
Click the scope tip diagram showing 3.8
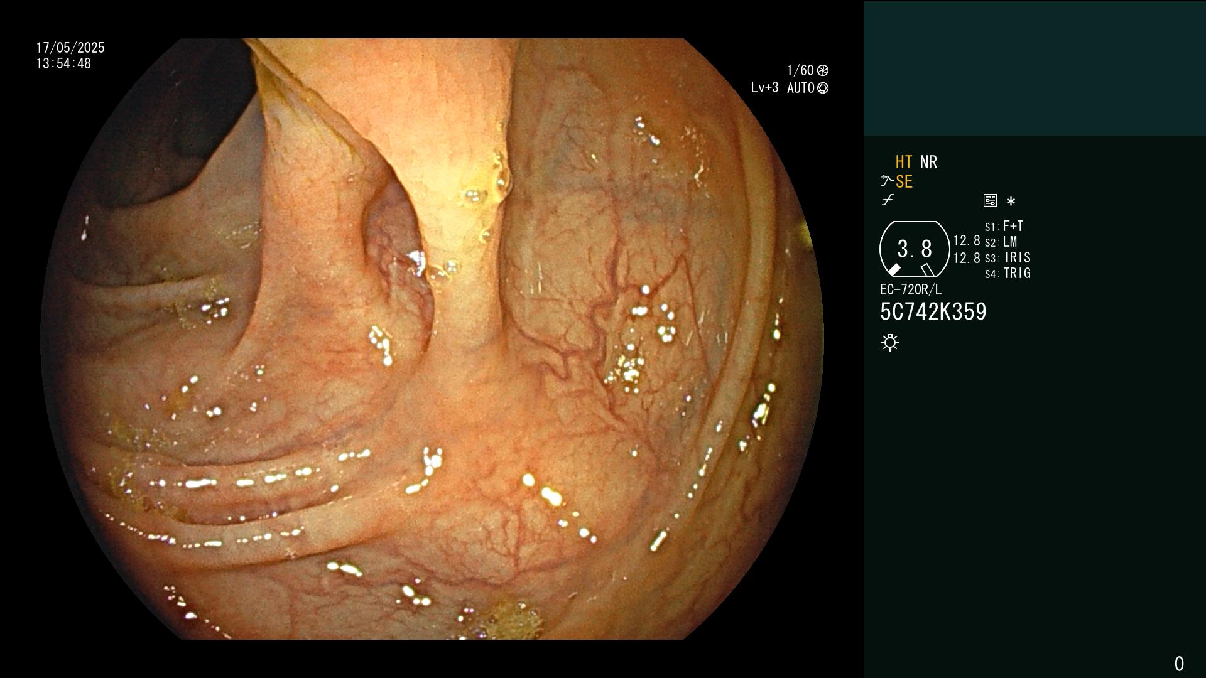(915, 249)
